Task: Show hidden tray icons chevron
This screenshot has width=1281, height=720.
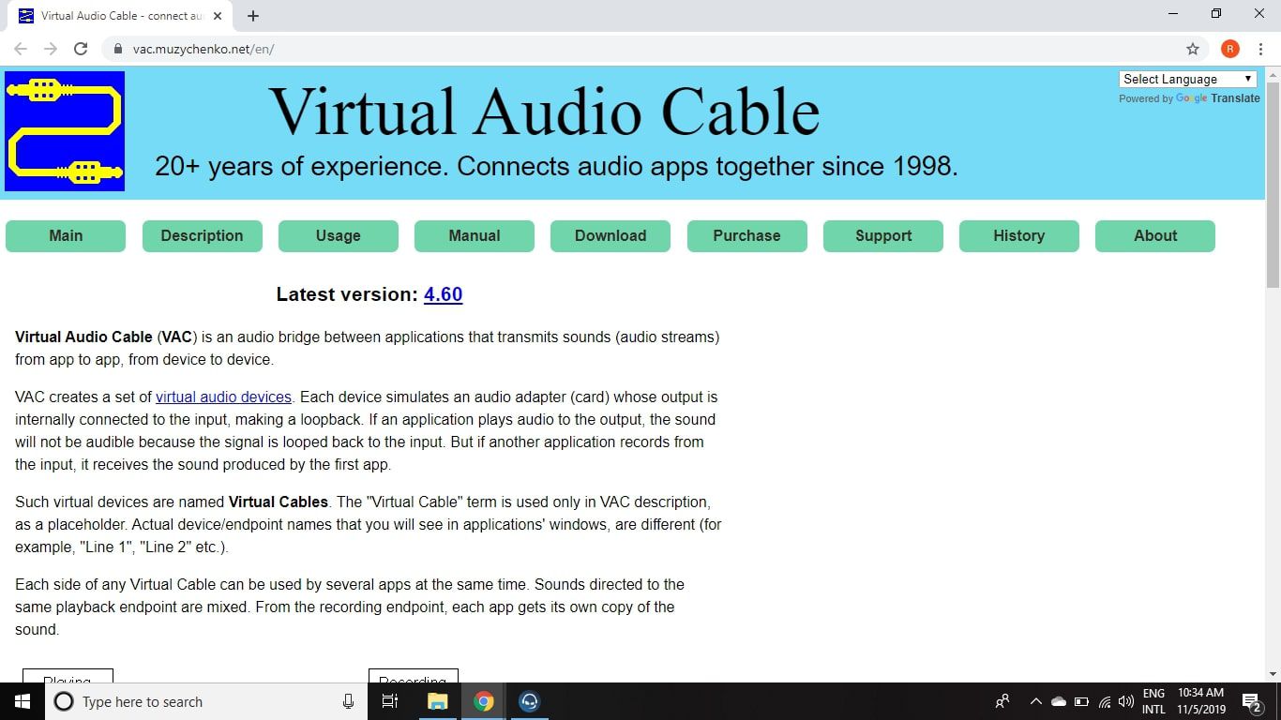Action: pos(1035,701)
